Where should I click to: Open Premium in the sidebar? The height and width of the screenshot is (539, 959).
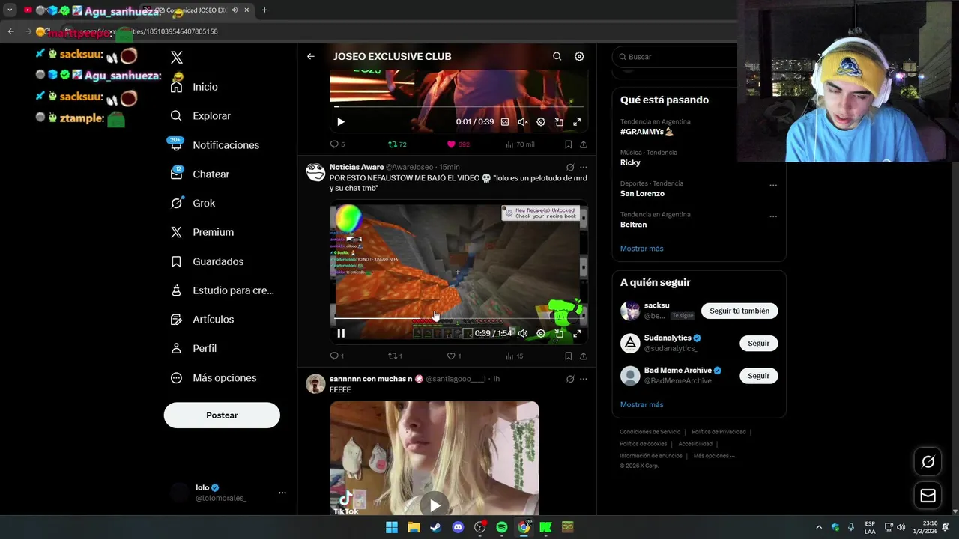coord(202,232)
